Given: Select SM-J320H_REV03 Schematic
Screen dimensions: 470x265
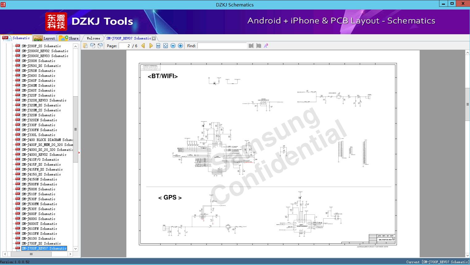Looking at the screenshot, I should point(44,100).
